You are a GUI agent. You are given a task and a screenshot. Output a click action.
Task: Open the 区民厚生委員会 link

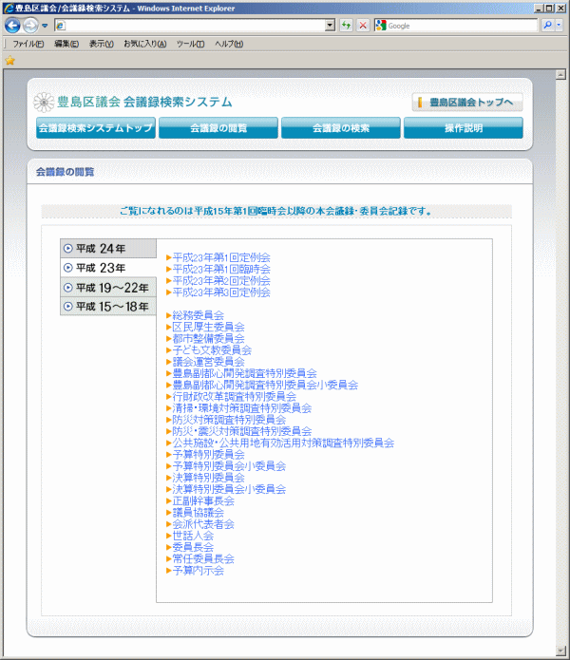point(208,327)
